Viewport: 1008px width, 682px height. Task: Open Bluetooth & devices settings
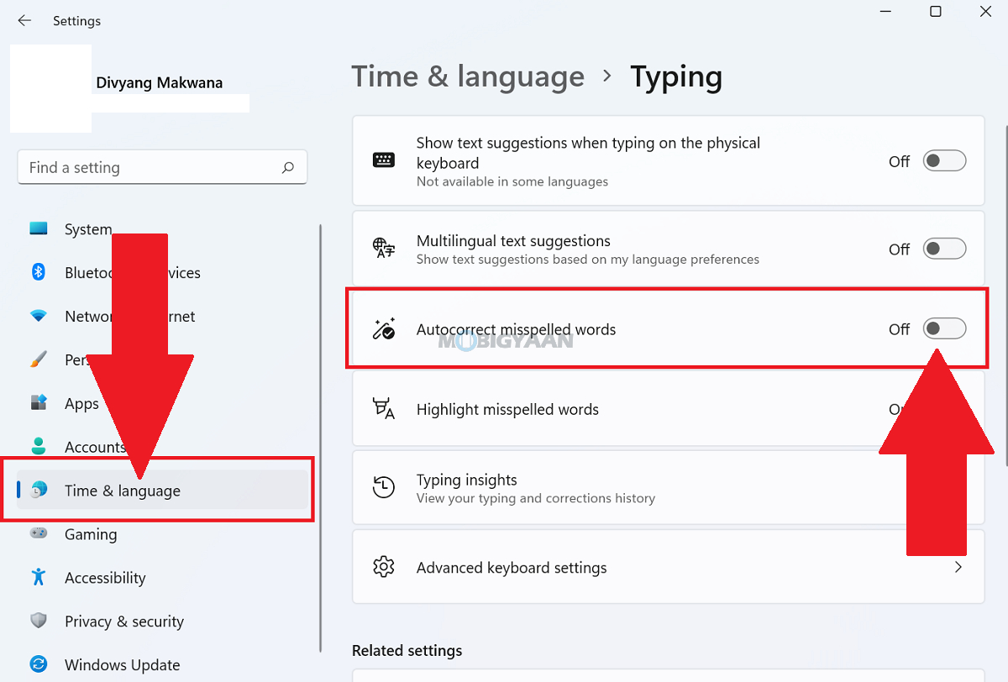click(39, 272)
